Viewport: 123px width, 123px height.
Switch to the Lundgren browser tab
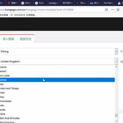click(54, 3)
